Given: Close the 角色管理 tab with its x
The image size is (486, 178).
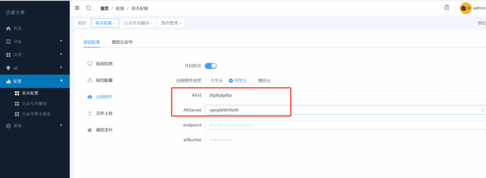Looking at the screenshot, I should (180, 24).
